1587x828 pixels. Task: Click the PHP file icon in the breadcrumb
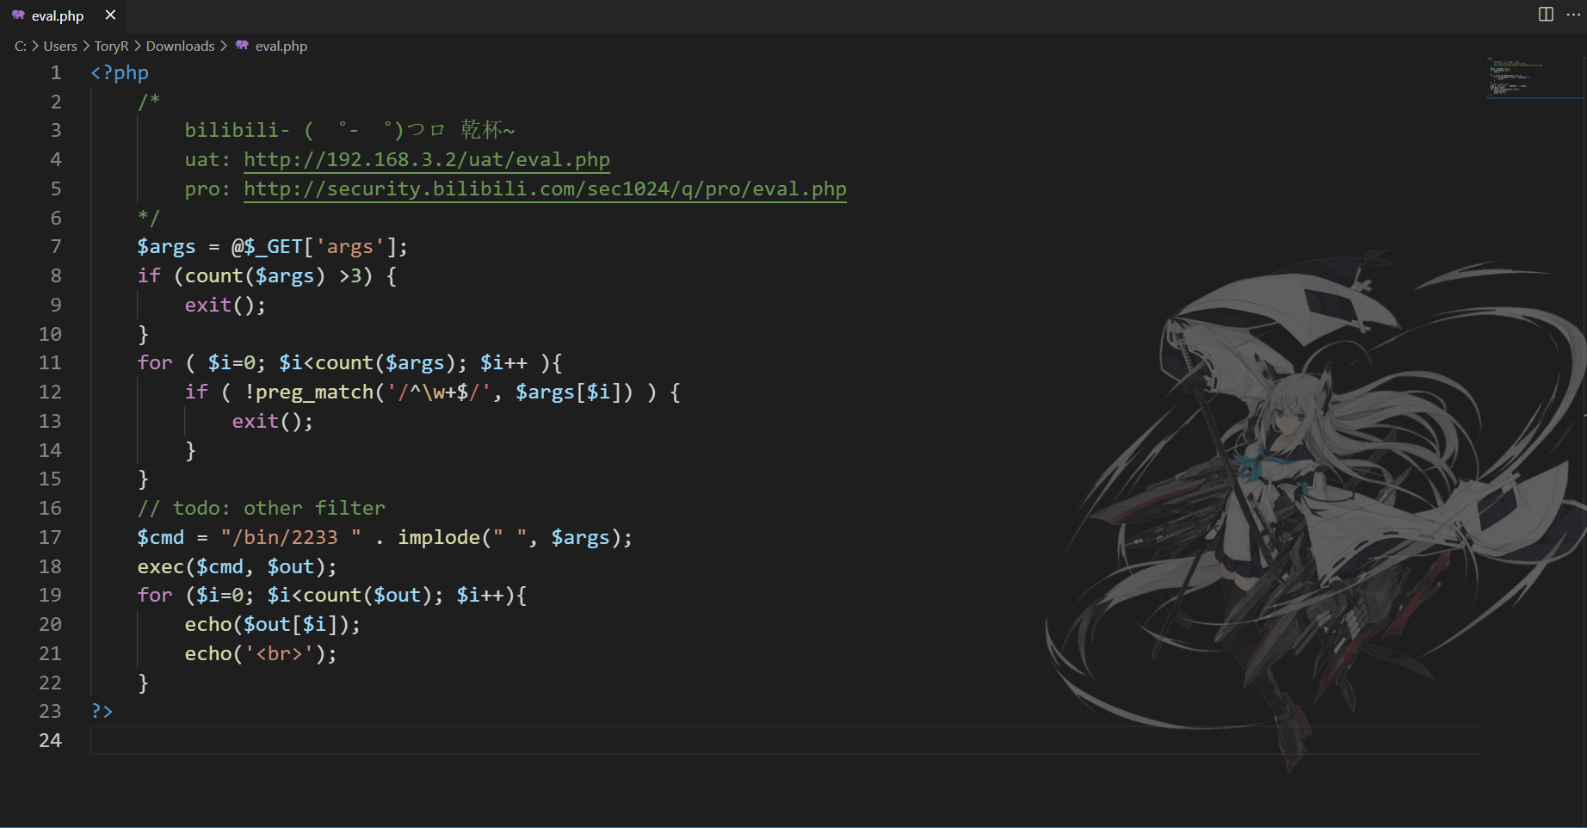click(x=242, y=46)
